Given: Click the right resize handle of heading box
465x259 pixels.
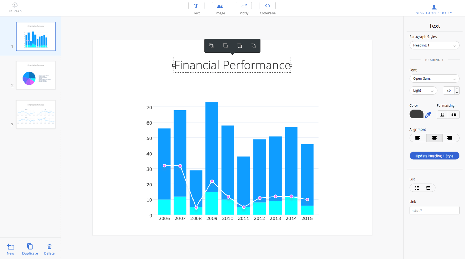Looking at the screenshot, I should (x=291, y=65).
